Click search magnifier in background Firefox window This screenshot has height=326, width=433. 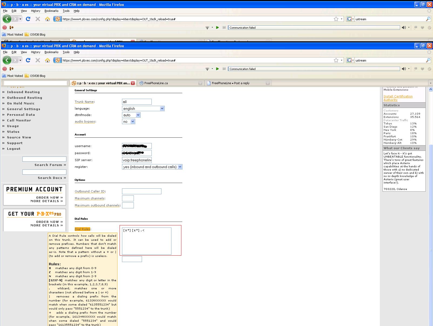tap(428, 19)
